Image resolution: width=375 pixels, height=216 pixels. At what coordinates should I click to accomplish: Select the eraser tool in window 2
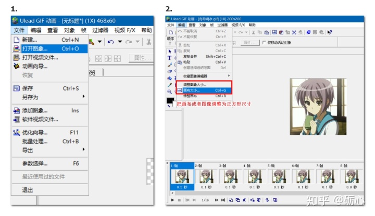coord(170,71)
